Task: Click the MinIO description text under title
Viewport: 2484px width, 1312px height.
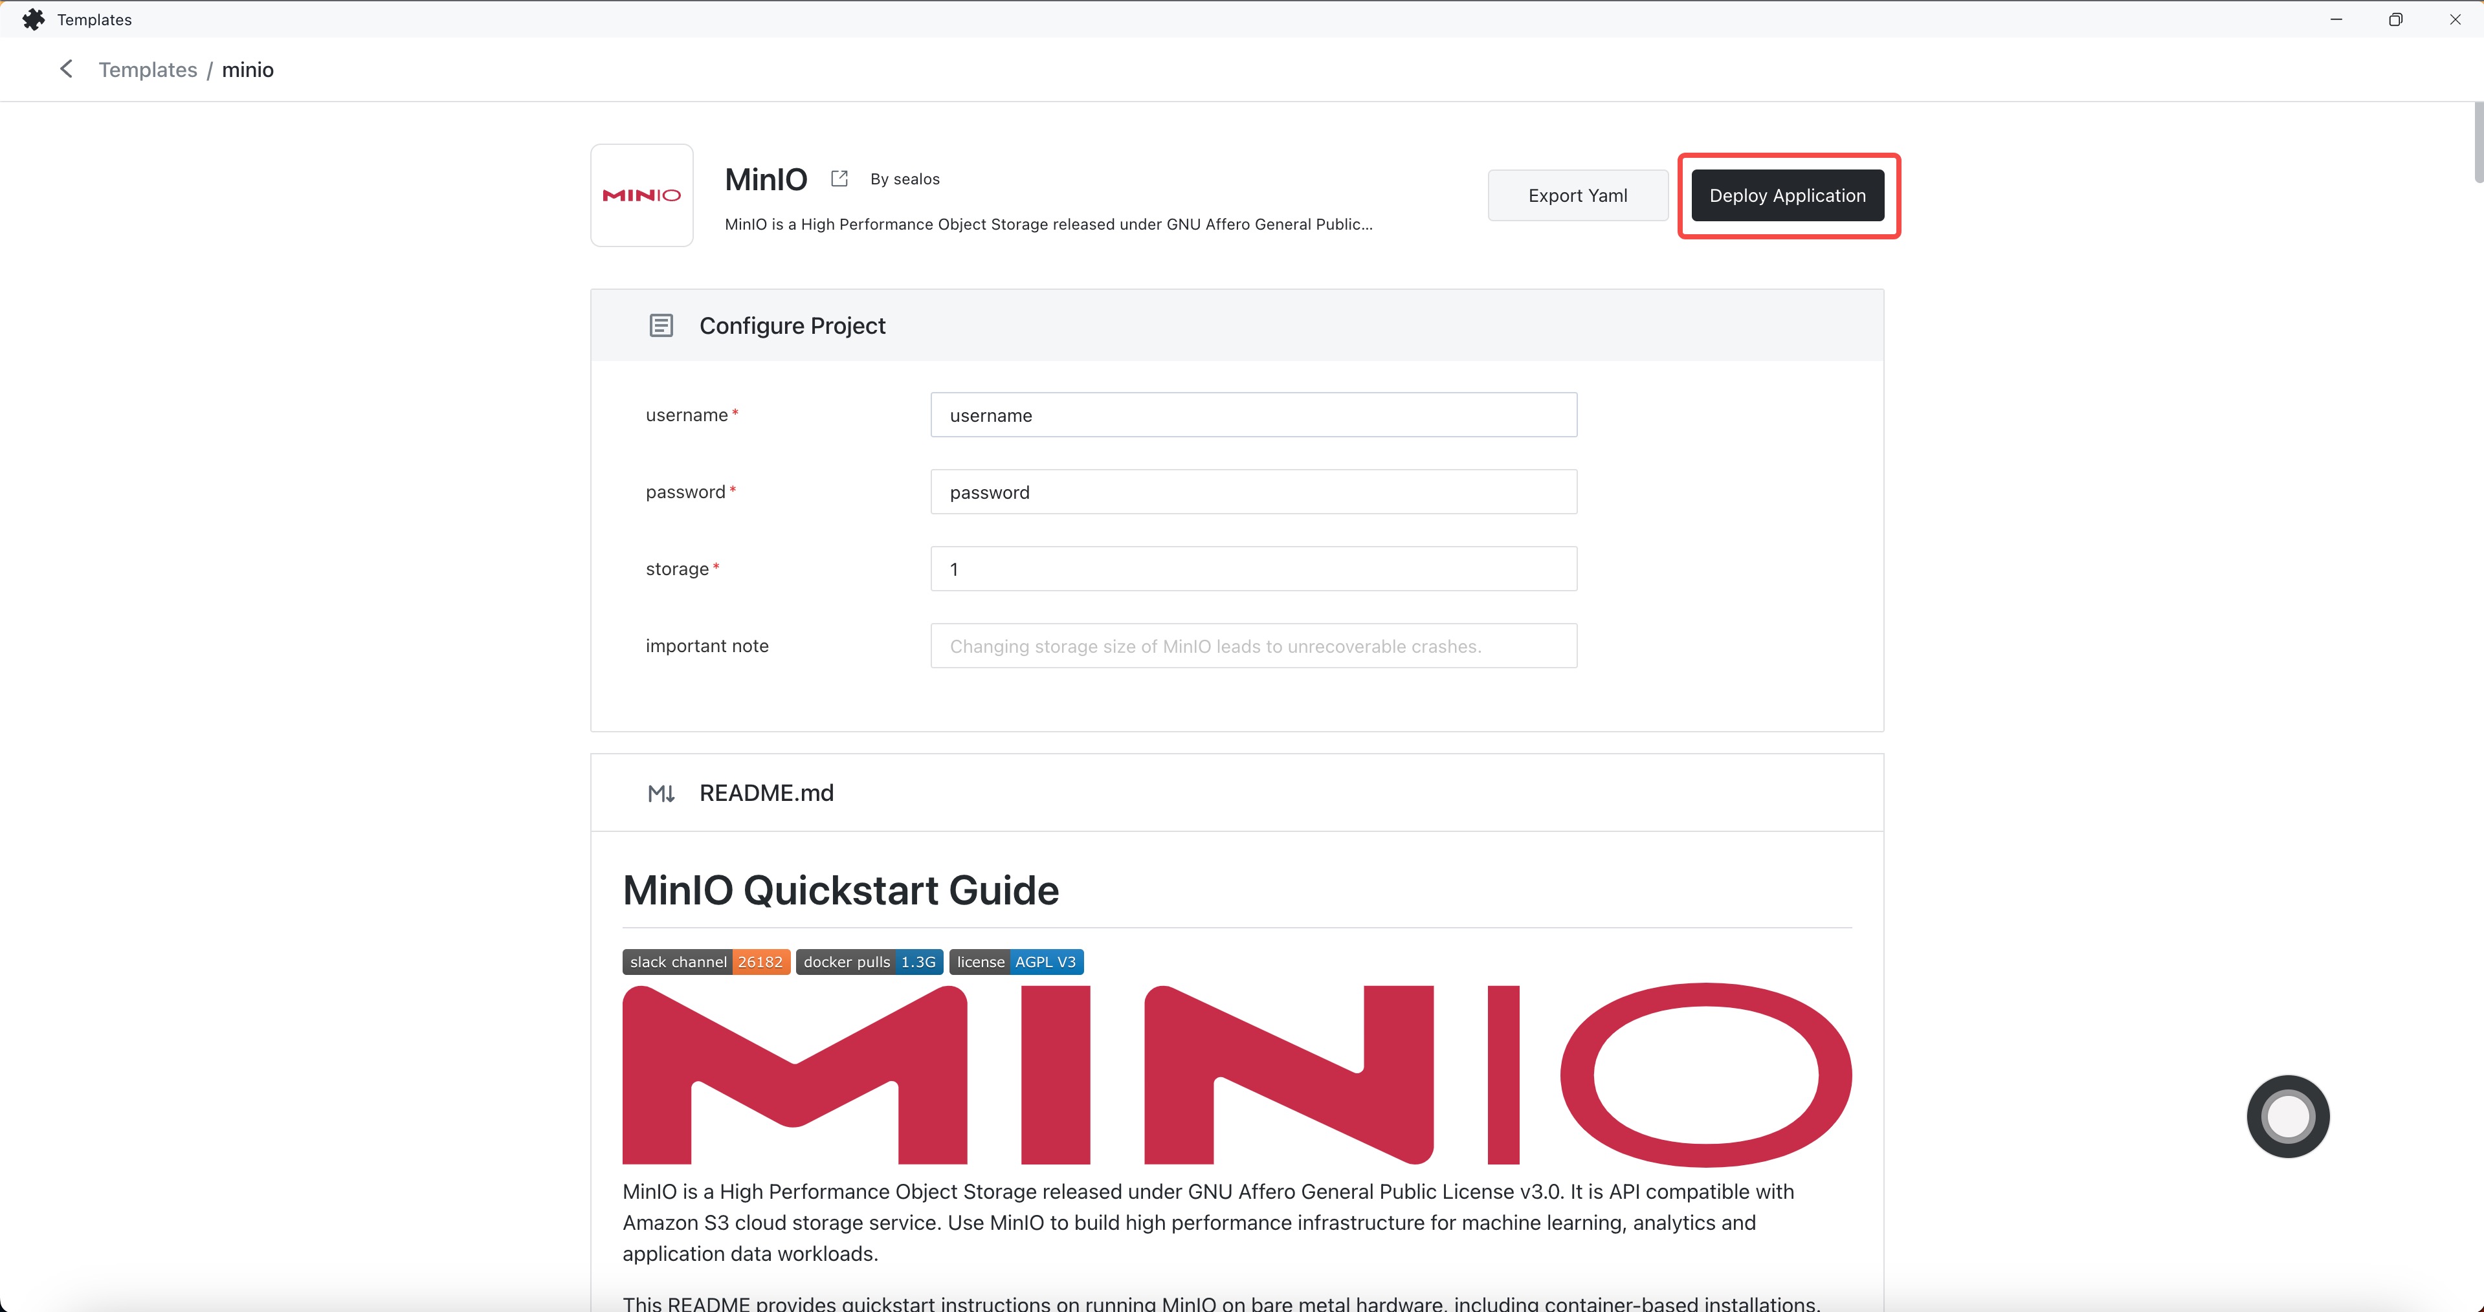Action: [x=1048, y=224]
